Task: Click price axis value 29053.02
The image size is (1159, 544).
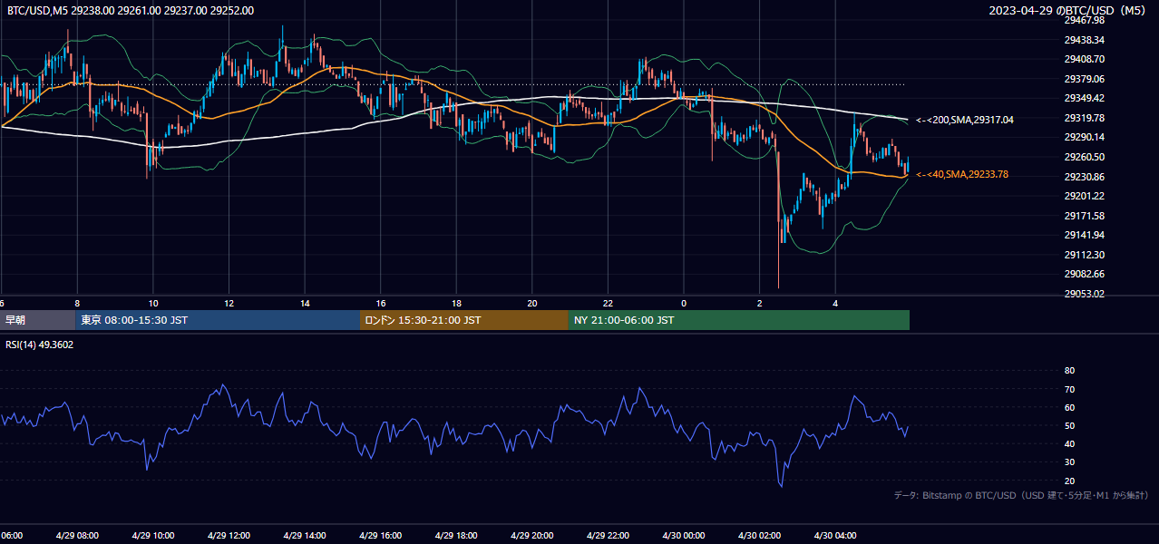Action: tap(1084, 294)
